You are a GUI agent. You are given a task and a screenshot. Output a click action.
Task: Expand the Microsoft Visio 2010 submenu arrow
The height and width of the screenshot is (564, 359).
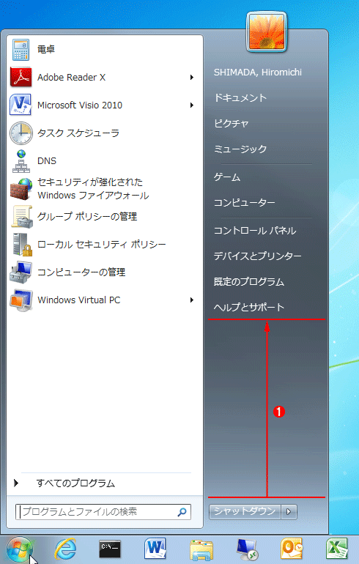point(192,105)
